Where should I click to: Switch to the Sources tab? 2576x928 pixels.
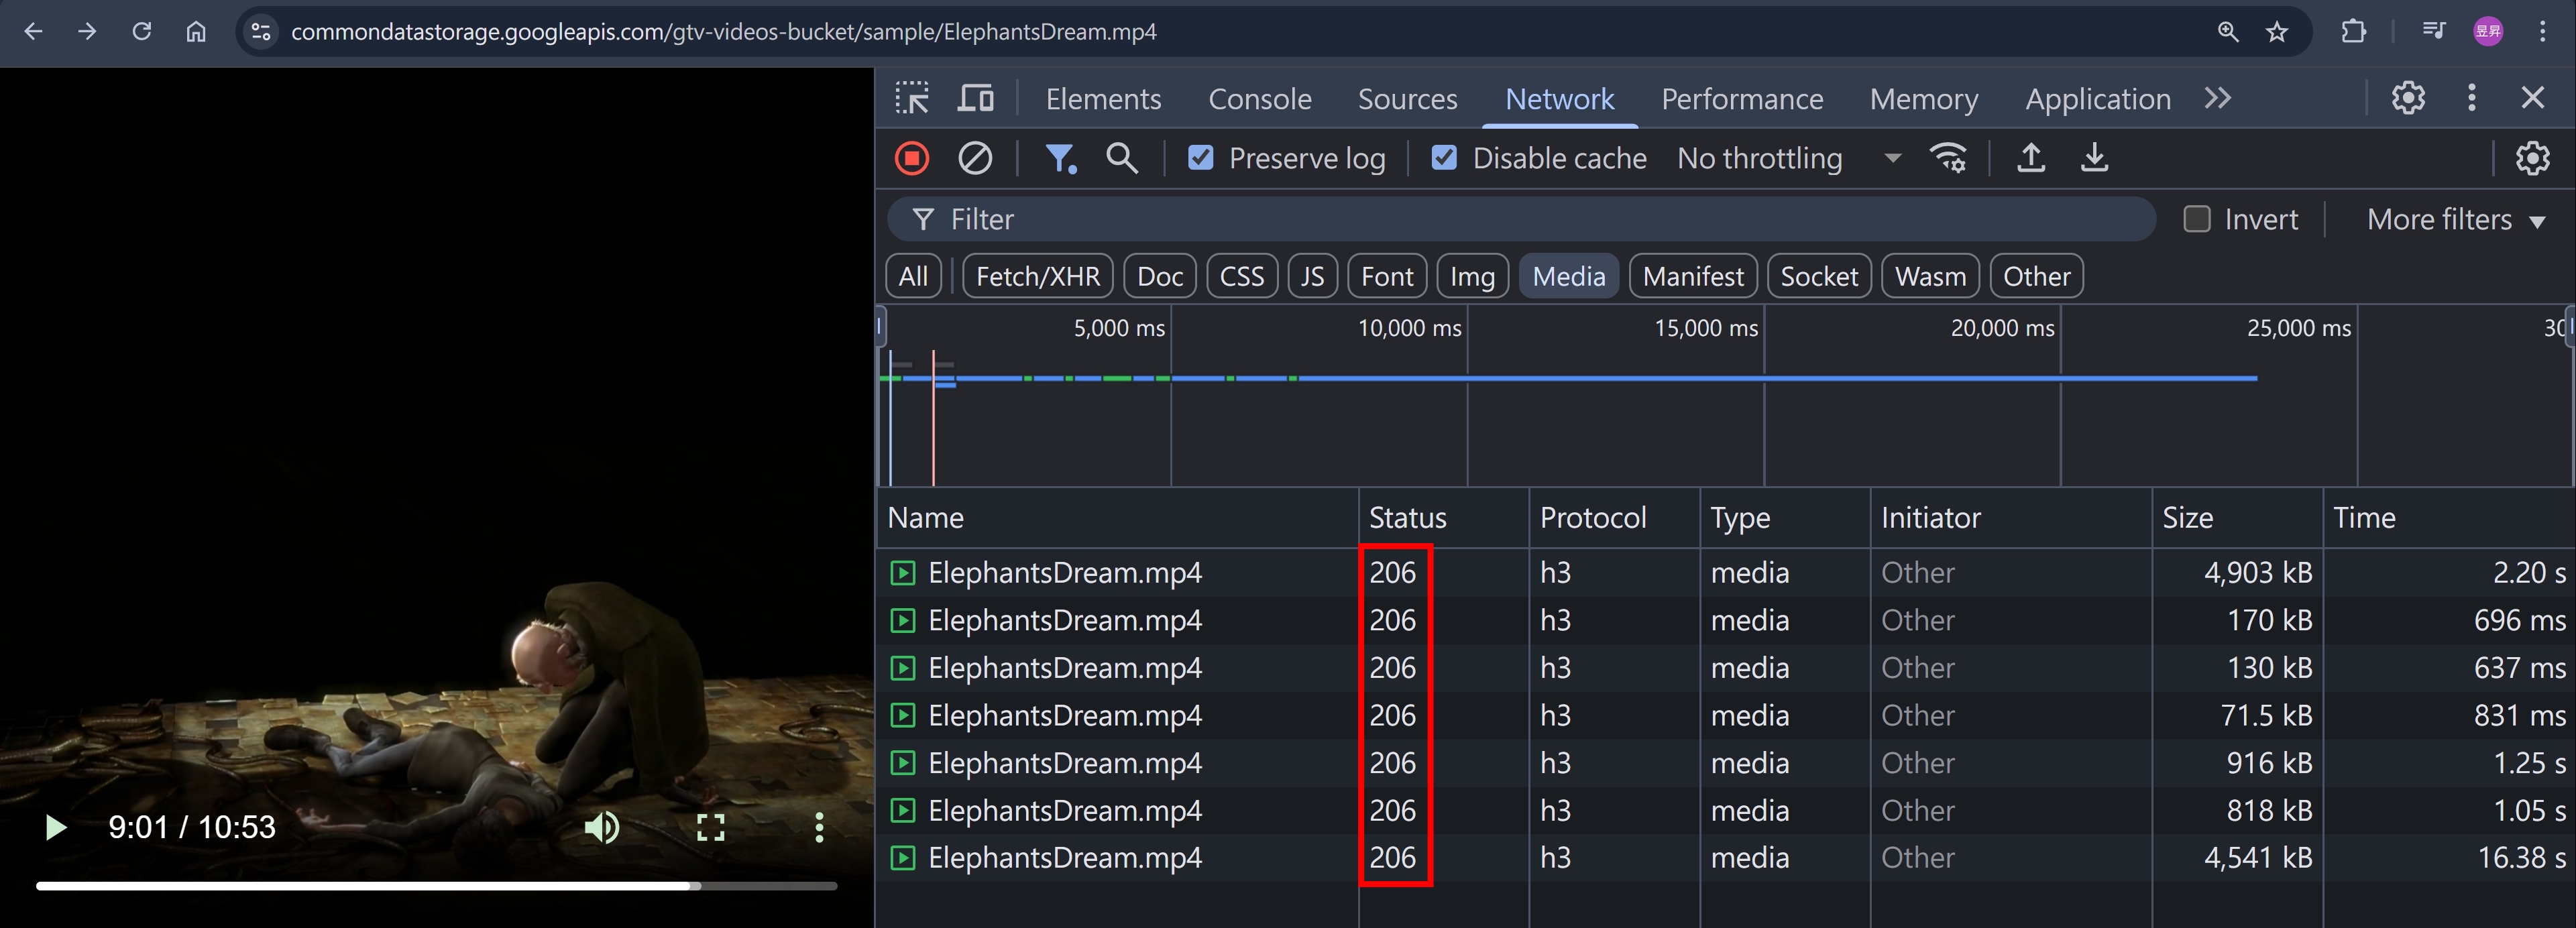tap(1407, 99)
